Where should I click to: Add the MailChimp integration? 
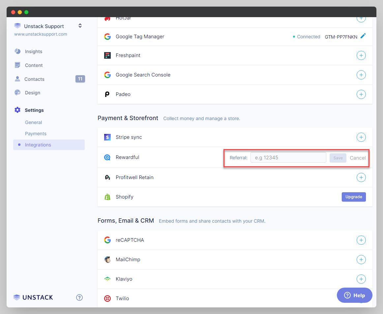[361, 260]
